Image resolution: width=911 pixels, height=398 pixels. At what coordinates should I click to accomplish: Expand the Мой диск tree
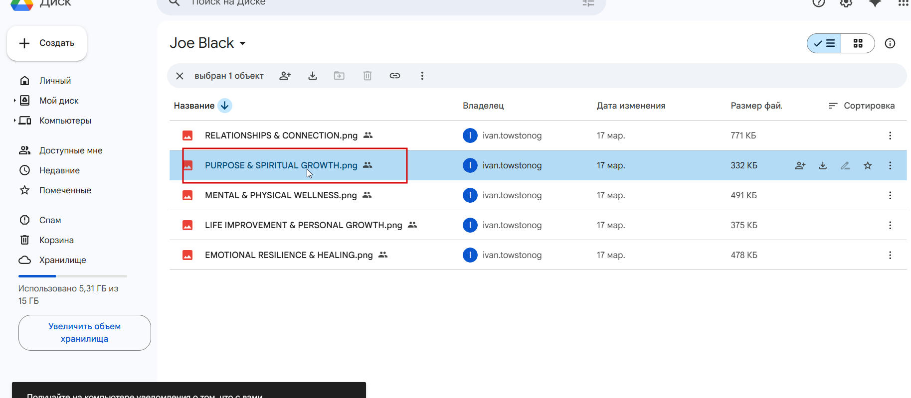point(14,101)
